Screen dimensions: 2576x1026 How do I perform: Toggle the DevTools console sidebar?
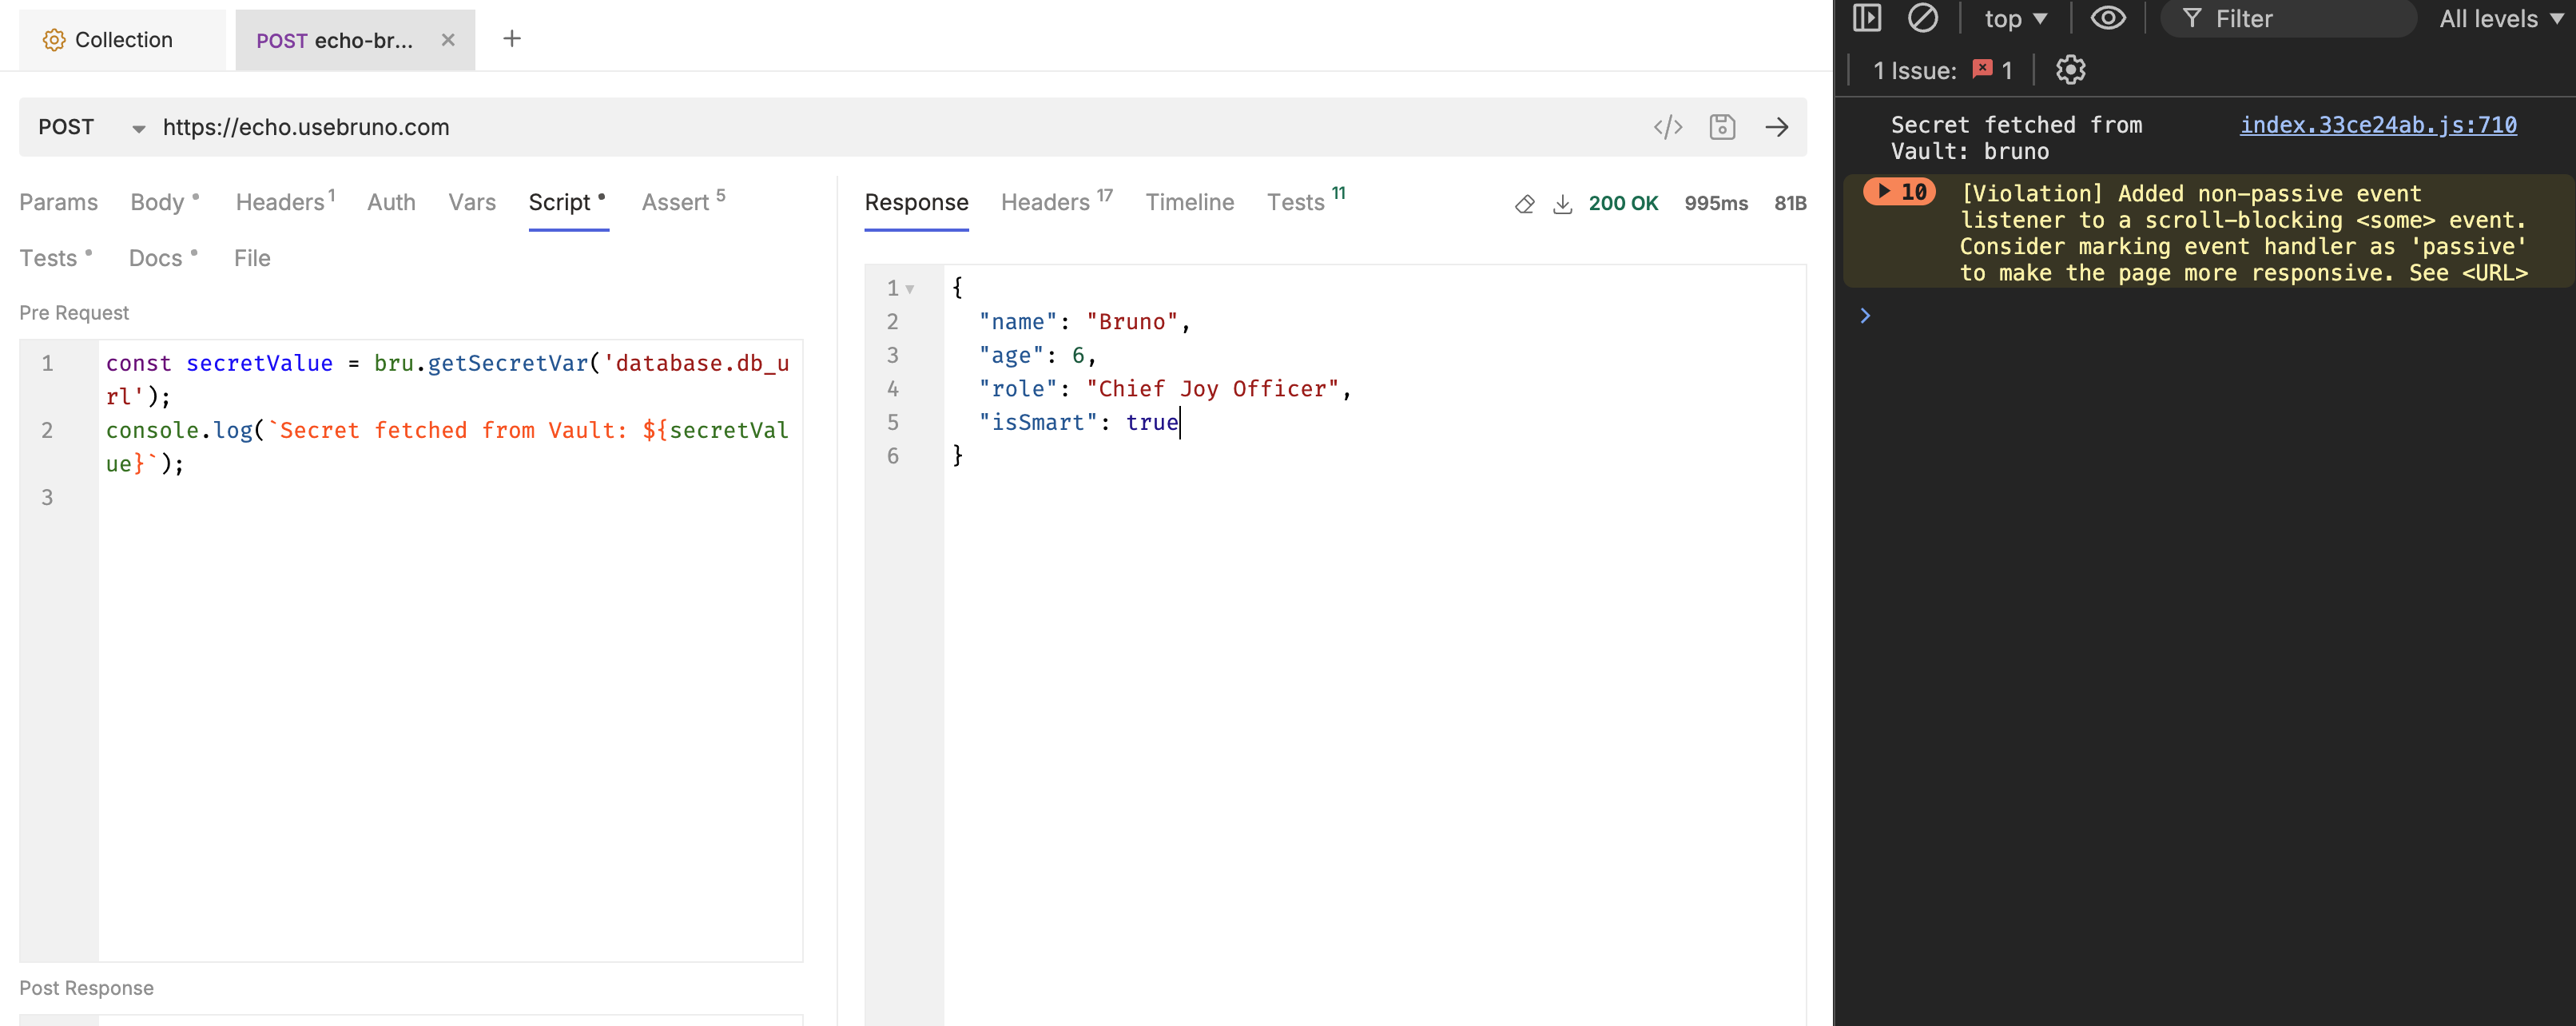click(x=1866, y=18)
